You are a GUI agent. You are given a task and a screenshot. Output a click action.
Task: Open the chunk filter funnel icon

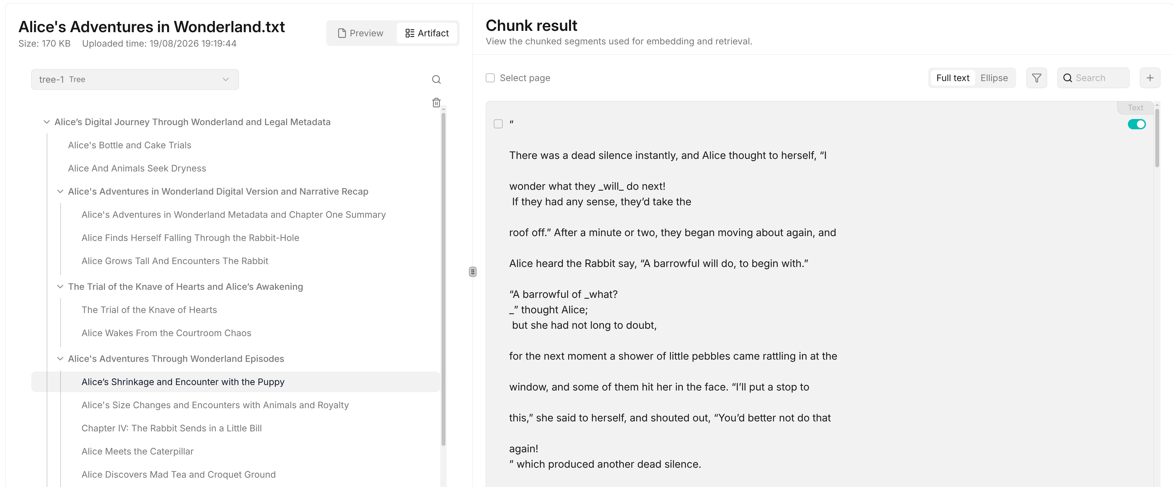point(1036,78)
